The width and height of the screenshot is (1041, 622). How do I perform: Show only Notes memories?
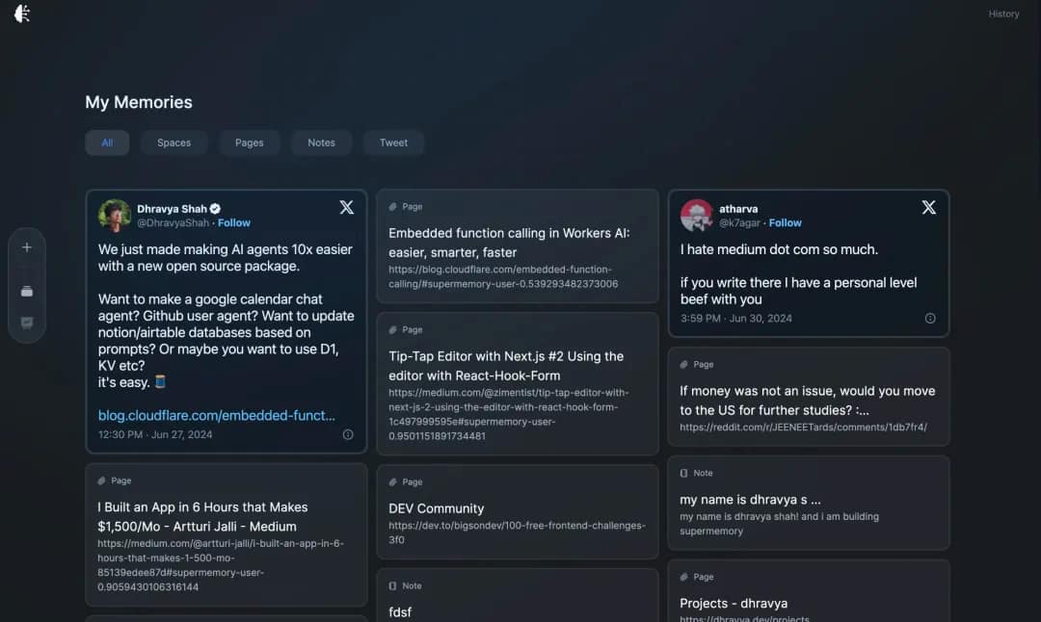pyautogui.click(x=321, y=143)
